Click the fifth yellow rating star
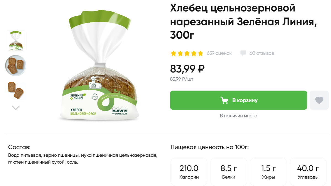Viewport: 331px width, 186px height. coord(200,53)
